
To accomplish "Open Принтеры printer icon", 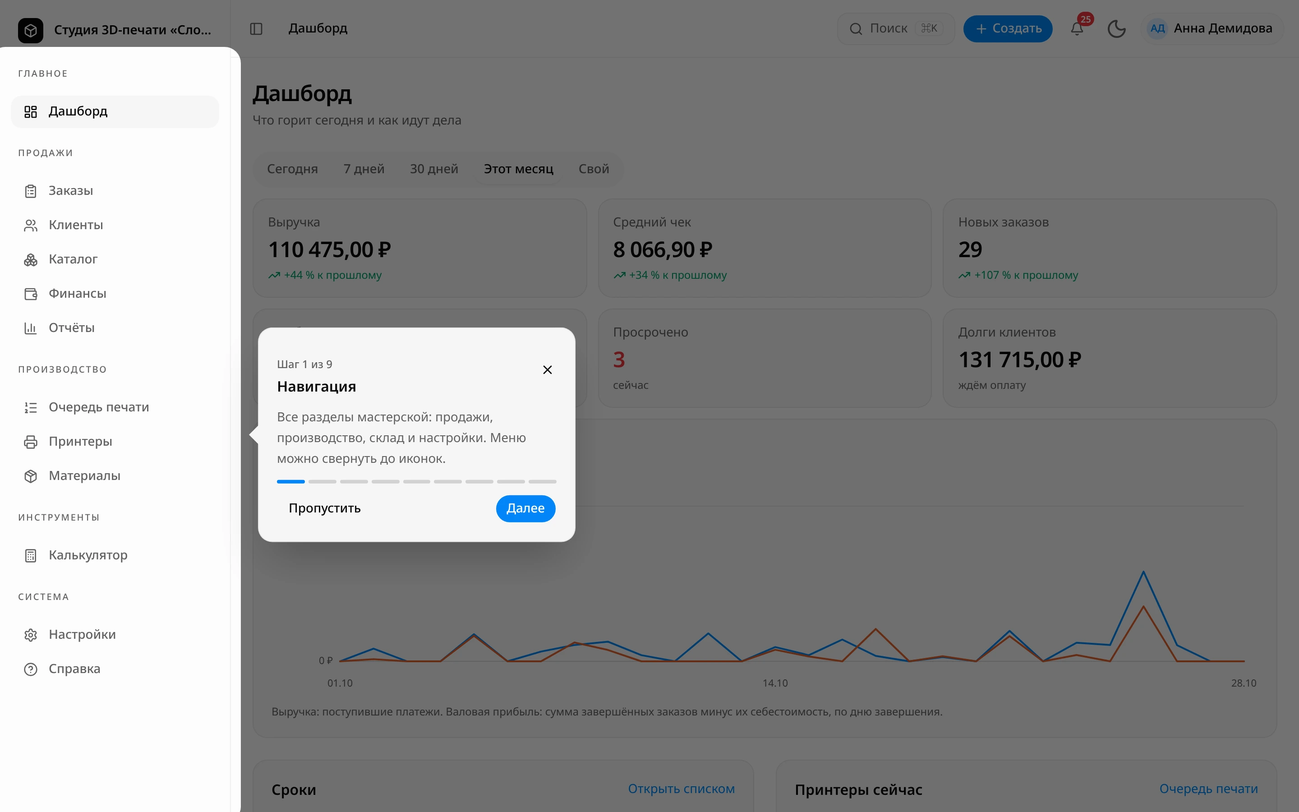I will [x=31, y=442].
